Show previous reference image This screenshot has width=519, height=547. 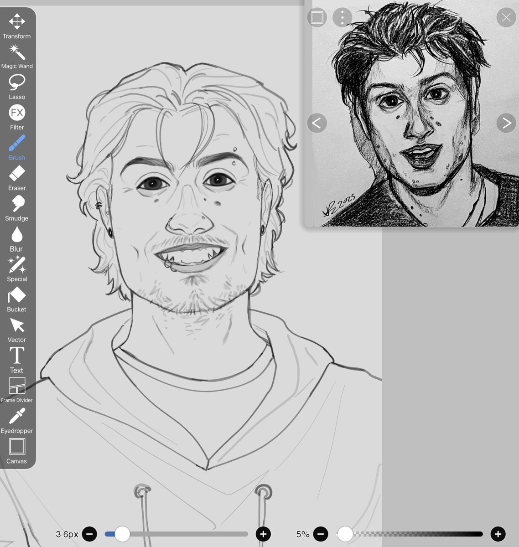(x=317, y=123)
